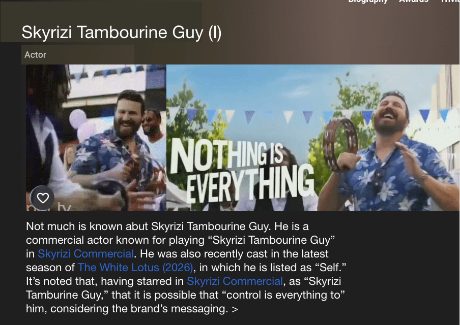
Task: Open the partially visible Trivia tab
Action: pyautogui.click(x=450, y=2)
